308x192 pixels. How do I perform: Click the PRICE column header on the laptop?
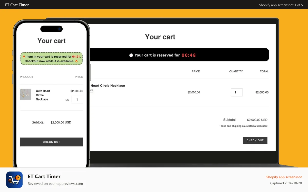click(196, 71)
